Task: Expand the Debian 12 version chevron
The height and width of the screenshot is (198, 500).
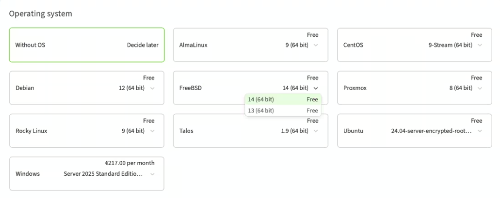Action: pos(152,88)
